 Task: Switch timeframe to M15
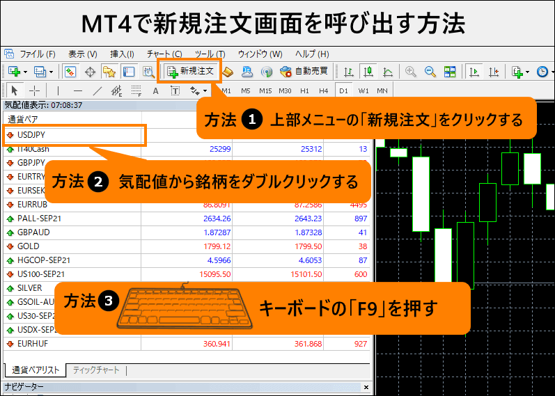tap(265, 91)
